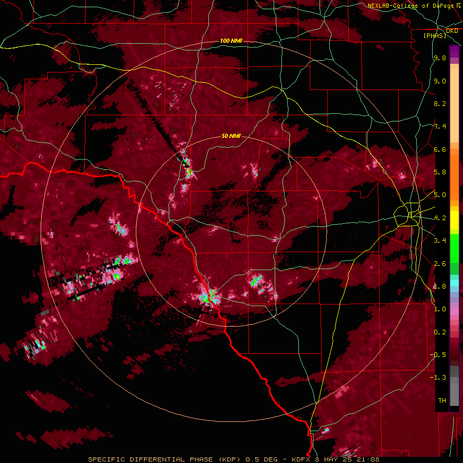Click the 5.8 value on the color scale
463x463 pixels.
click(x=440, y=172)
